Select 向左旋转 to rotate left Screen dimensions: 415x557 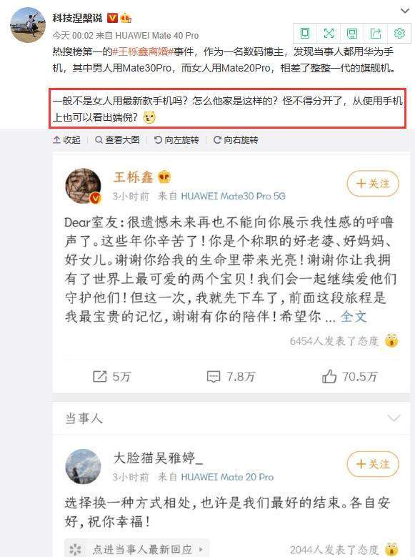(176, 140)
